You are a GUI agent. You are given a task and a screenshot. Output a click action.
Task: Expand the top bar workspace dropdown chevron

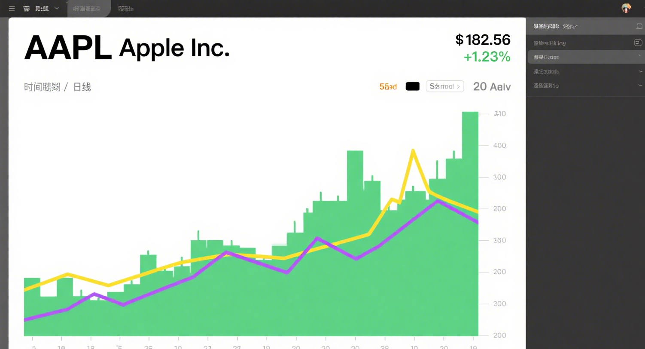point(57,9)
